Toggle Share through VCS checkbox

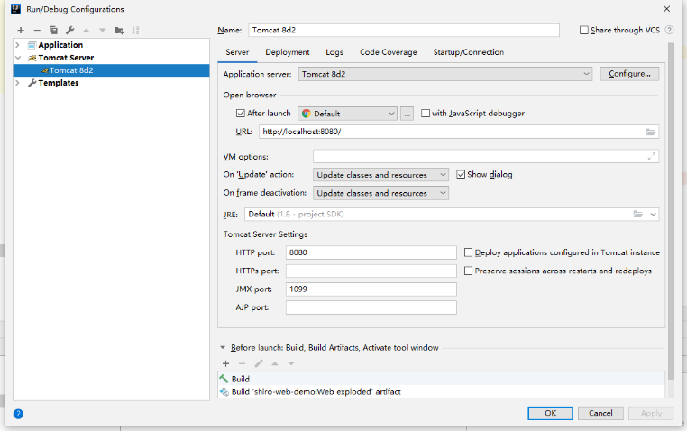click(x=584, y=30)
